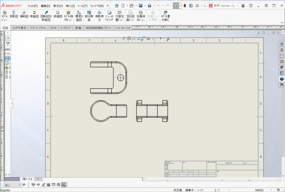Click the top drawing view of the knuckle
This screenshot has width=285, height=192.
[108, 78]
